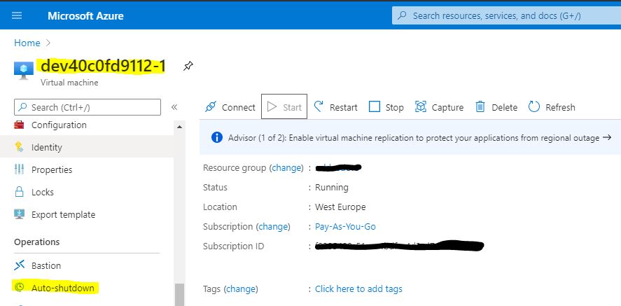Click here to add tags link
The height and width of the screenshot is (306, 621).
pos(358,289)
